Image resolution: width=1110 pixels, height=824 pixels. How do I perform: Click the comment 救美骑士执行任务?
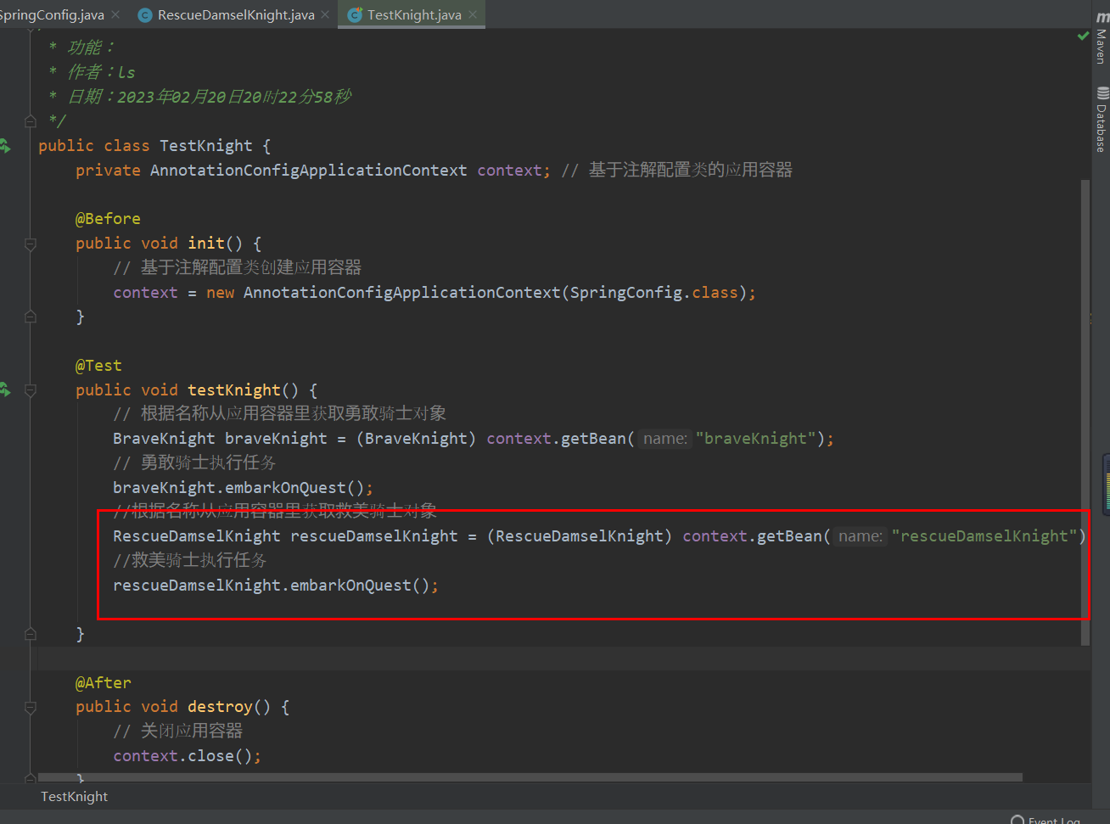tap(190, 561)
